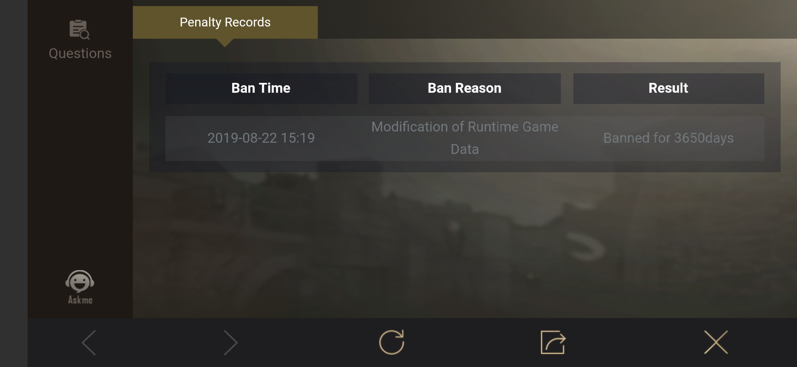Expand the Modification of Runtime reason

coord(464,138)
